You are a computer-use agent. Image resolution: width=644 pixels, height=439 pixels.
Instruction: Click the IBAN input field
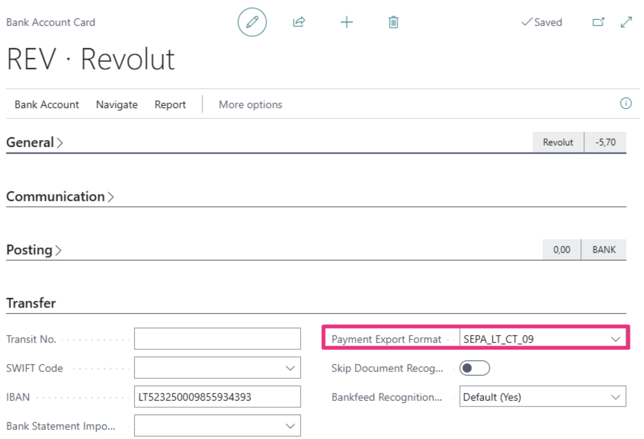pos(217,397)
